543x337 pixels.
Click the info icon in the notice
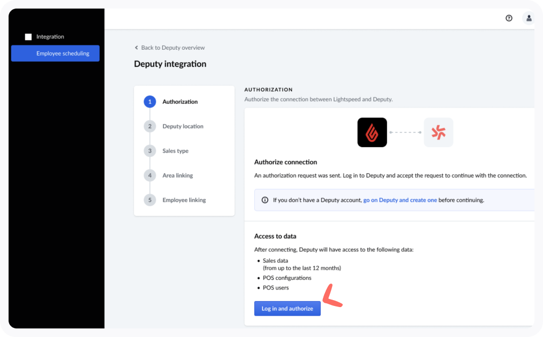click(x=265, y=200)
